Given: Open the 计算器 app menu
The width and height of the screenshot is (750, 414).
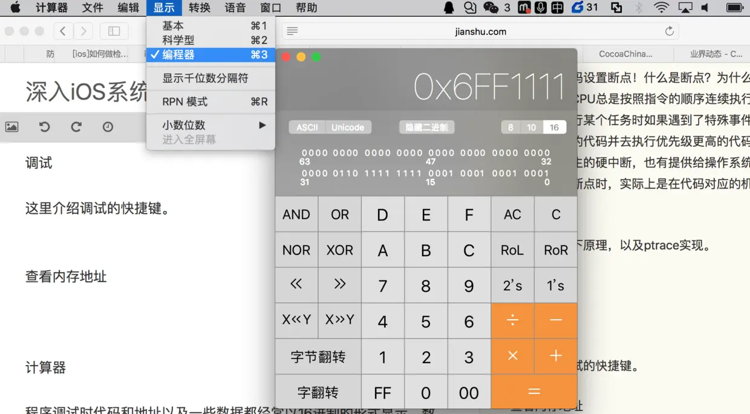Looking at the screenshot, I should click(x=51, y=8).
